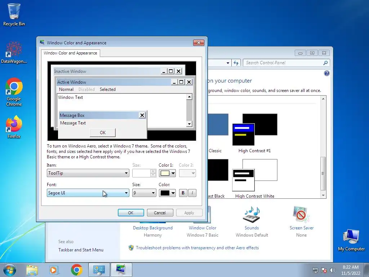Toggle bold font formatting
This screenshot has width=369, height=277.
point(183,193)
